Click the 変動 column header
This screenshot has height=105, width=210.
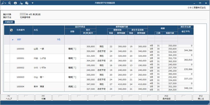pyautogui.click(x=72, y=32)
